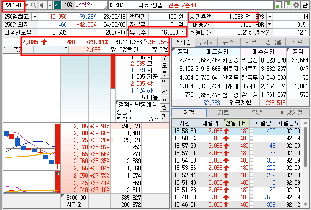Viewport: 311px width, 210px height.
Task: Click the trade list scrollbar thumb
Action: (305, 147)
